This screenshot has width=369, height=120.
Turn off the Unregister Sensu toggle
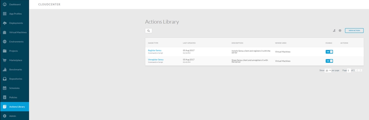pyautogui.click(x=329, y=61)
